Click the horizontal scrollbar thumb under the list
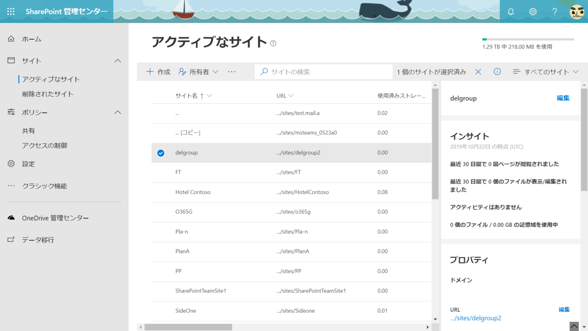 [188, 327]
